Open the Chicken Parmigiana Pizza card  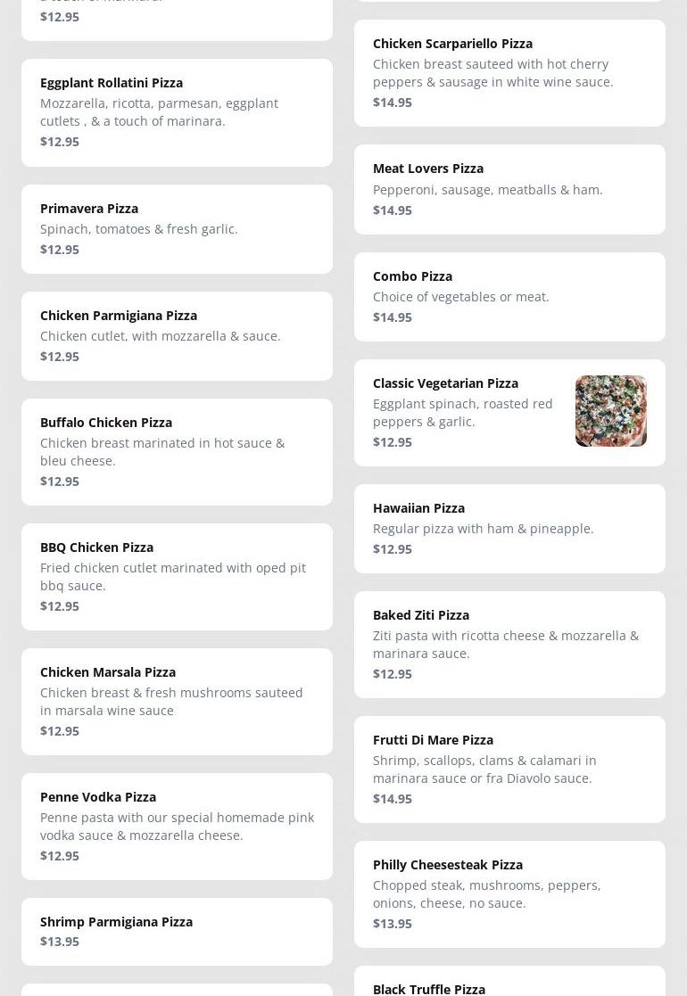click(x=177, y=336)
